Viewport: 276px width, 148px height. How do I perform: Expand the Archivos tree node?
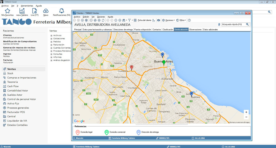pyautogui.click(x=52, y=36)
